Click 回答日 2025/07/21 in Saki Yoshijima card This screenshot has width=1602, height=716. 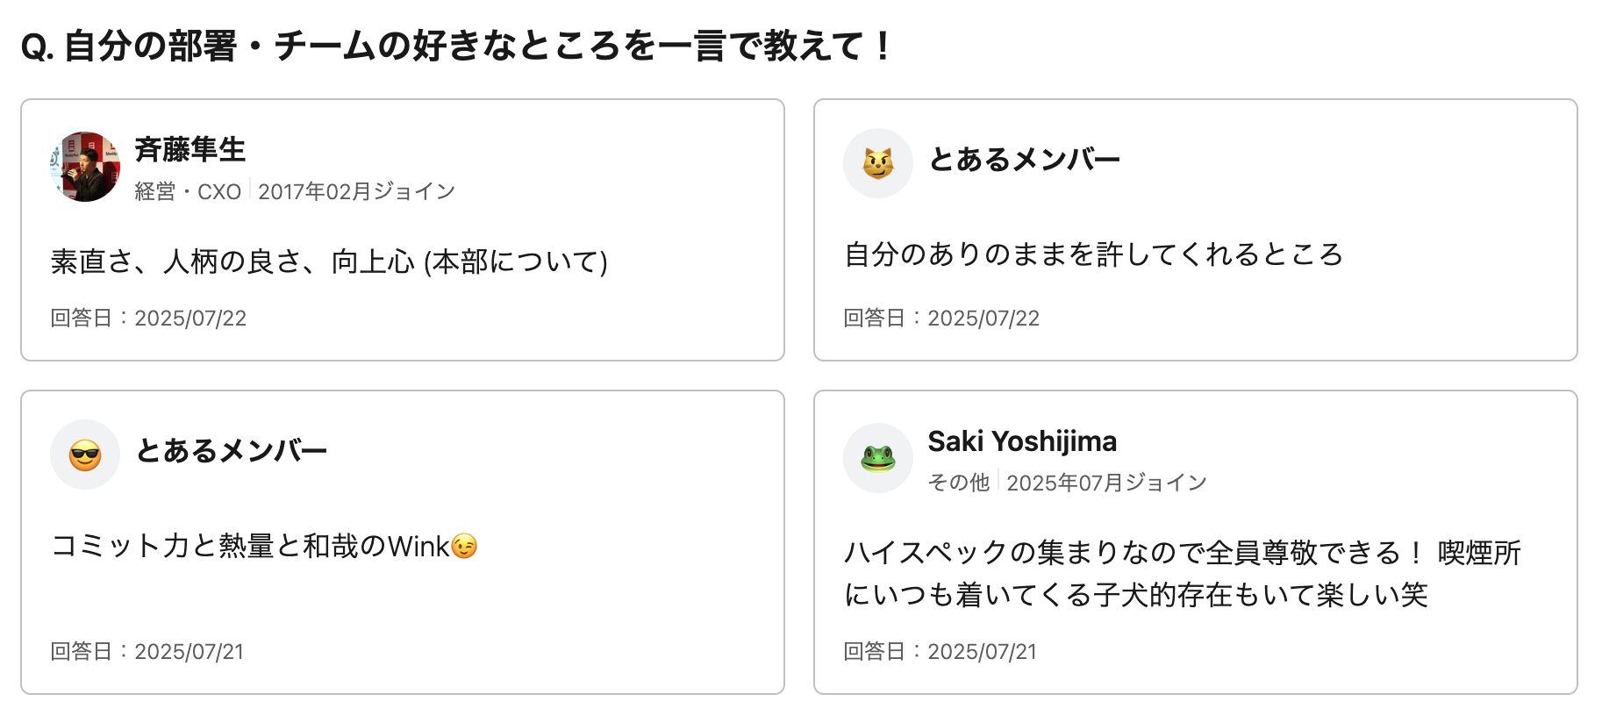point(940,651)
